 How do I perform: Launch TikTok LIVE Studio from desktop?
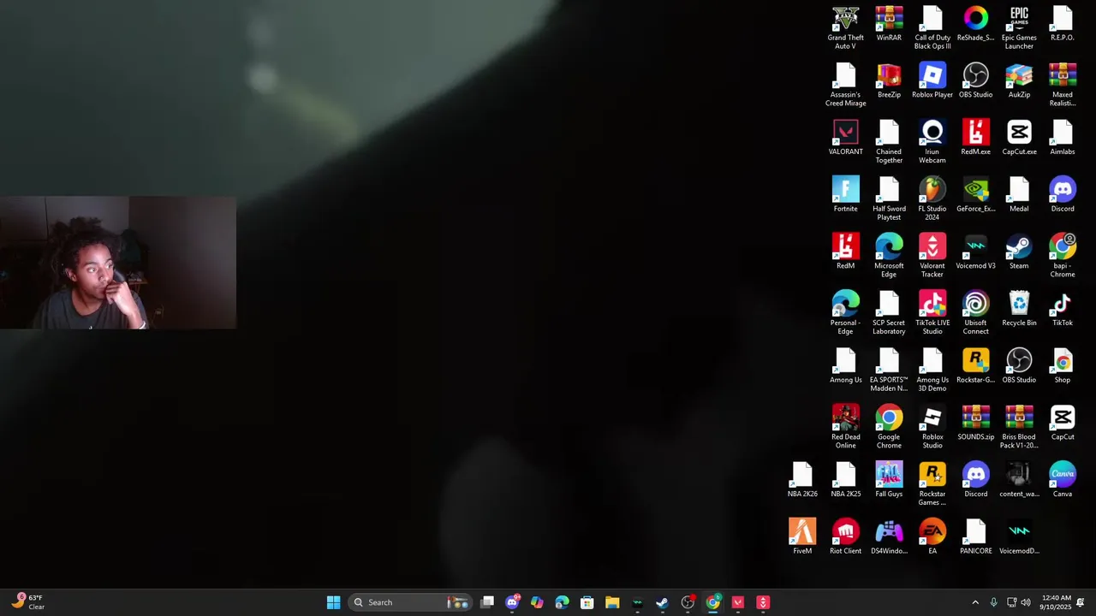click(932, 313)
